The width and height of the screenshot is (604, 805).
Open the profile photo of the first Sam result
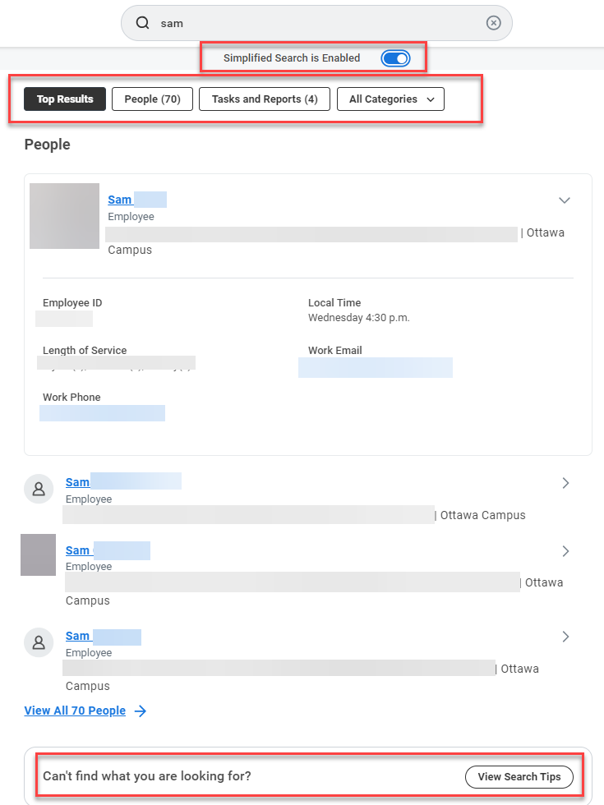64,216
